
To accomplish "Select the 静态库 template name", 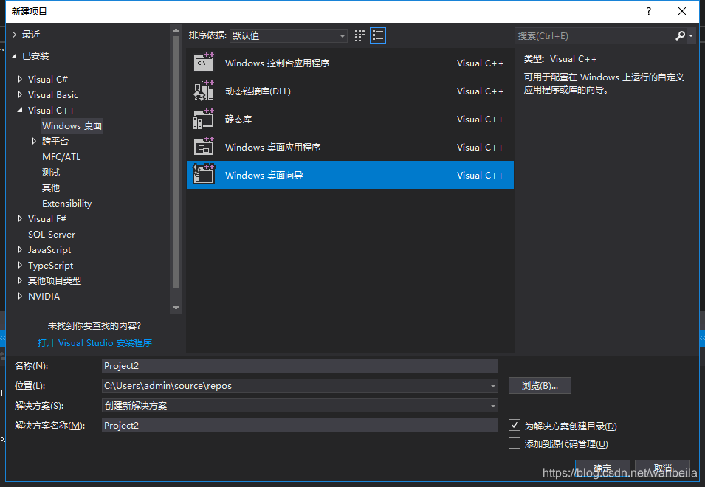I will pos(238,119).
